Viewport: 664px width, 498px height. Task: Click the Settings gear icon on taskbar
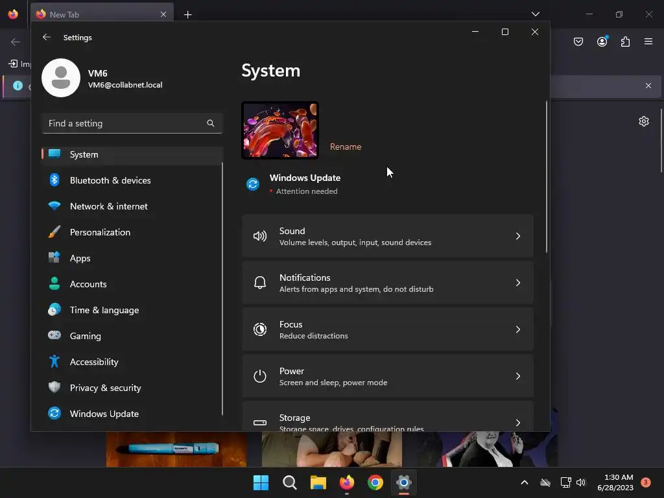pyautogui.click(x=404, y=482)
